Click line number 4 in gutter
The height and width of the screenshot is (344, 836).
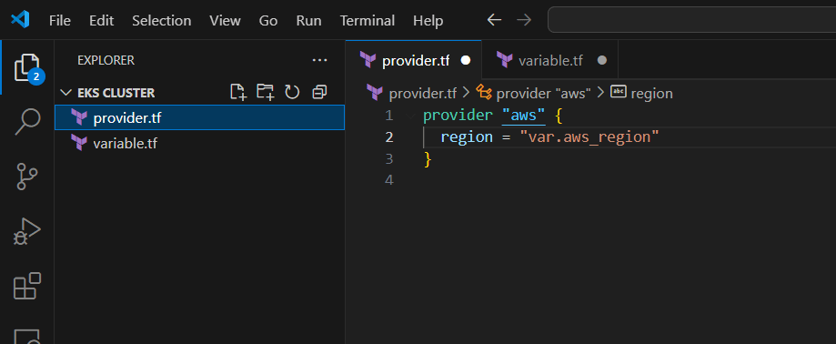[388, 180]
